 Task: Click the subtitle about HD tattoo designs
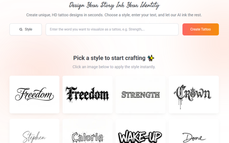click(x=114, y=15)
